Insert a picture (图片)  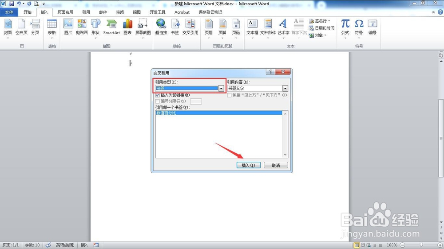point(68,27)
